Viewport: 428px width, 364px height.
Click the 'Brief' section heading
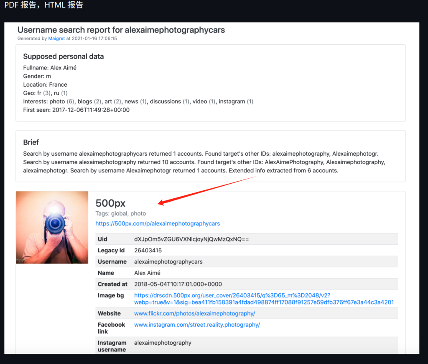click(x=31, y=142)
